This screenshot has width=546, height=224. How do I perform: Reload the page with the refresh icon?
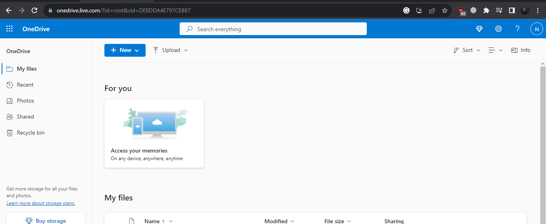point(34,10)
